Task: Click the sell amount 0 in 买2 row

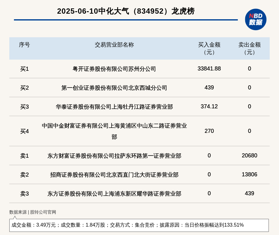Action: pyautogui.click(x=250, y=88)
